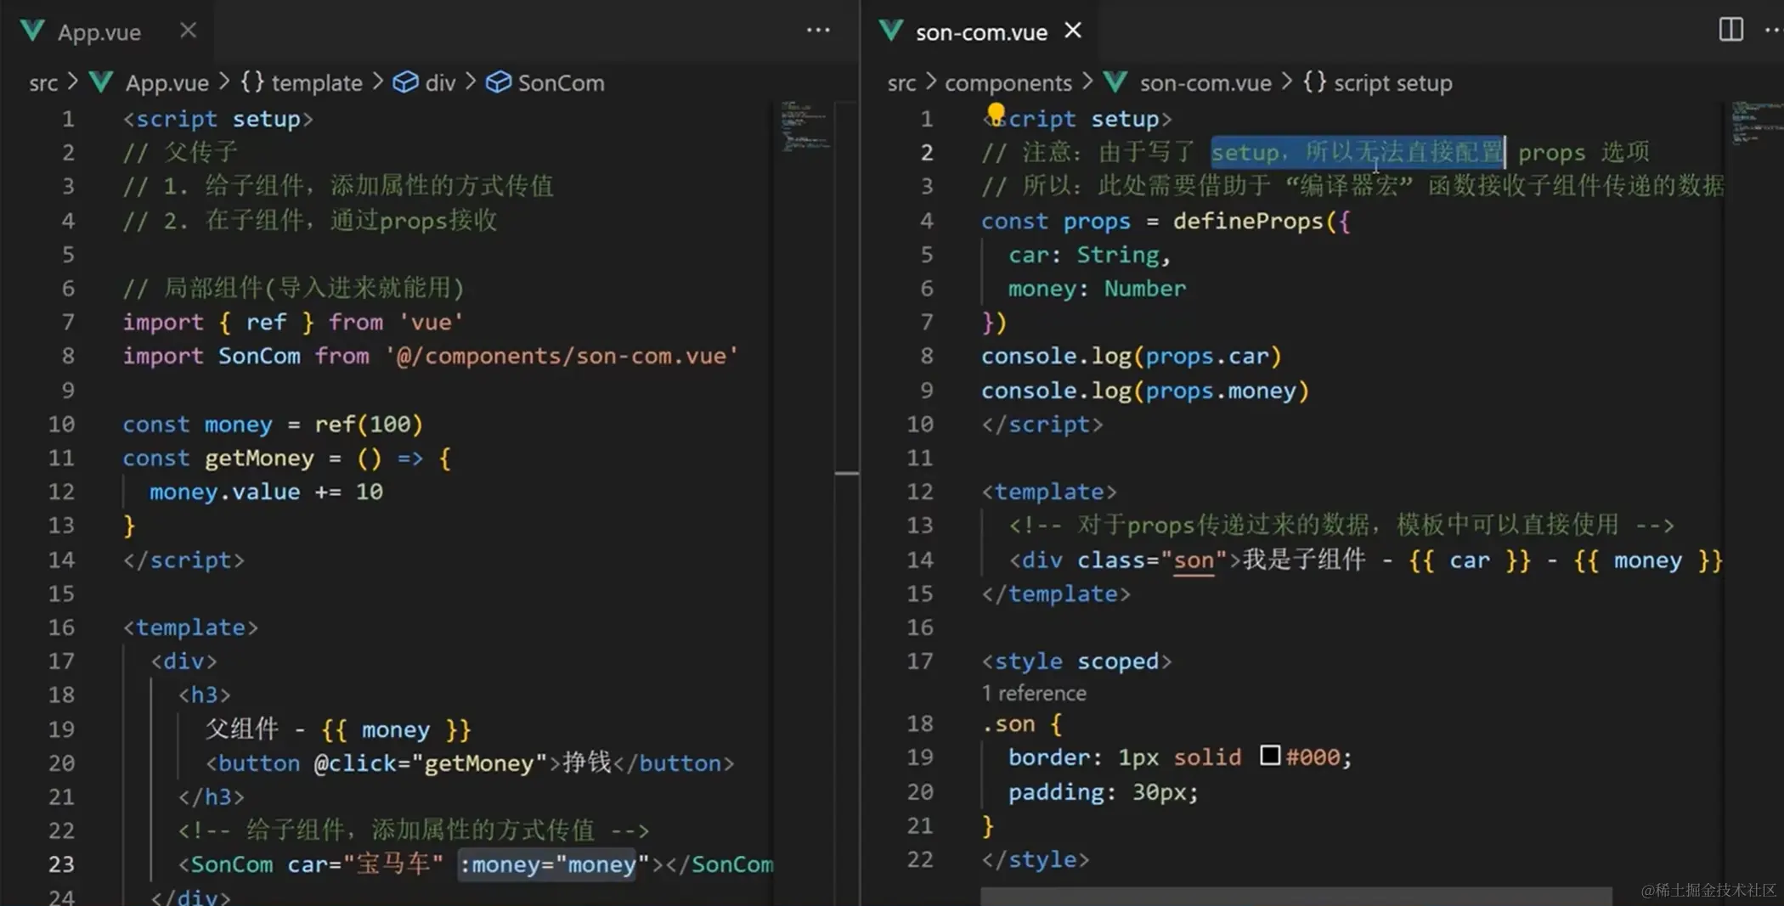Viewport: 1784px width, 906px height.
Task: Open the son-com.vue breadcrumb segment
Action: (x=1205, y=83)
